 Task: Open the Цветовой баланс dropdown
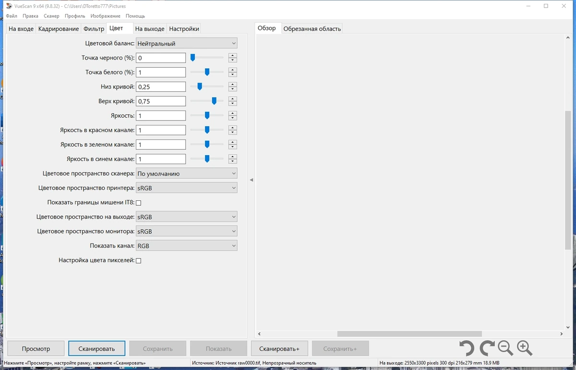click(x=186, y=43)
